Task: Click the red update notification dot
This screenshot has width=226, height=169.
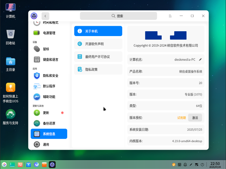Action: point(62,113)
